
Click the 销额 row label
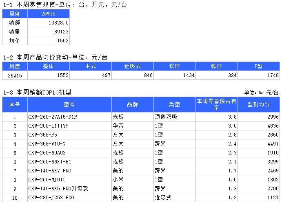15,23
